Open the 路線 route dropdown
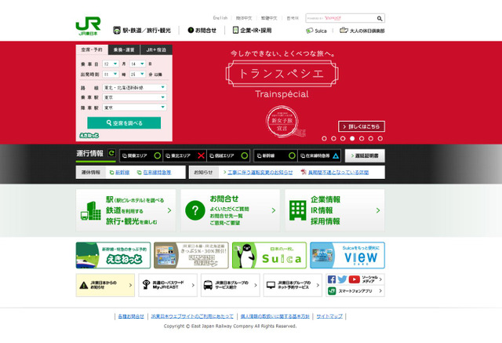The width and height of the screenshot is (502, 343). [131, 89]
